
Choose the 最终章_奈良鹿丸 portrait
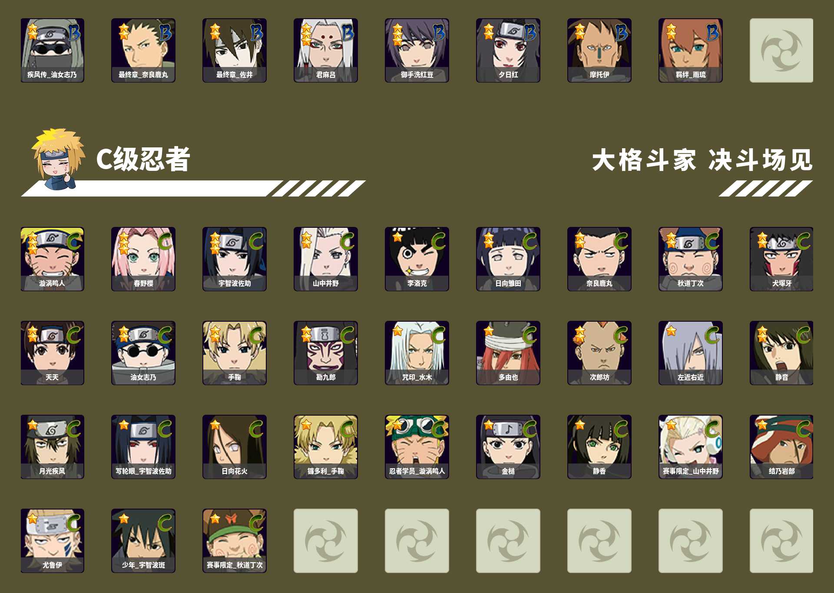143,50
